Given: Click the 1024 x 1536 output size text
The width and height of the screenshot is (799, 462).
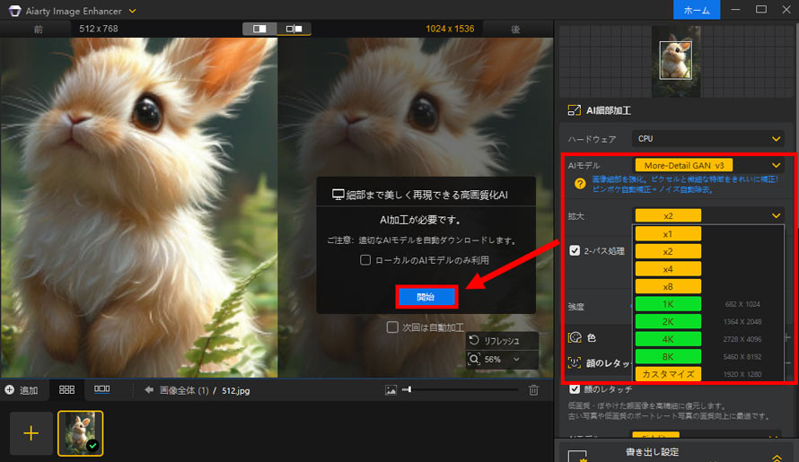Looking at the screenshot, I should click(x=450, y=29).
